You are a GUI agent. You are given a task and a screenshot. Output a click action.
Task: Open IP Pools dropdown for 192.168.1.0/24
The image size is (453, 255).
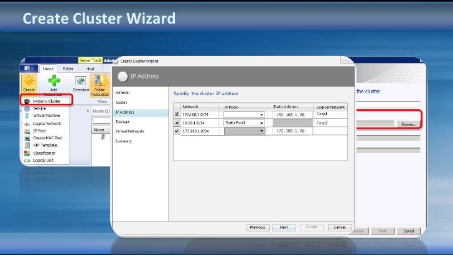pyautogui.click(x=261, y=114)
